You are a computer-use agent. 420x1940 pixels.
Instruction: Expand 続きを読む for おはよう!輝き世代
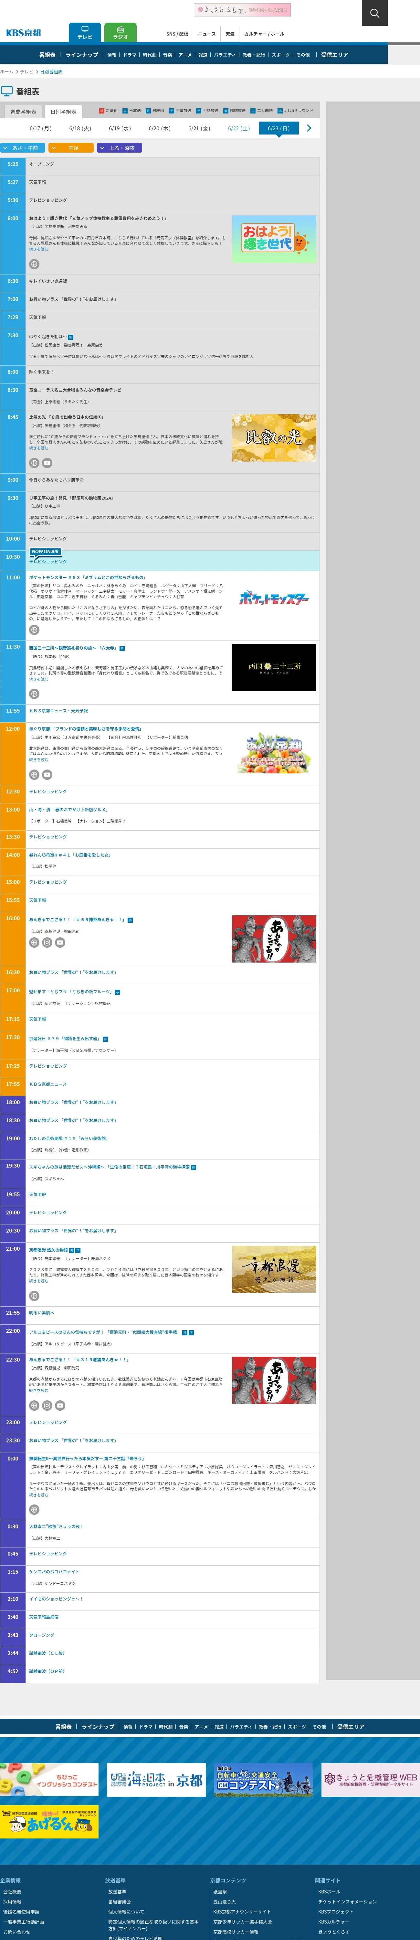[x=38, y=249]
